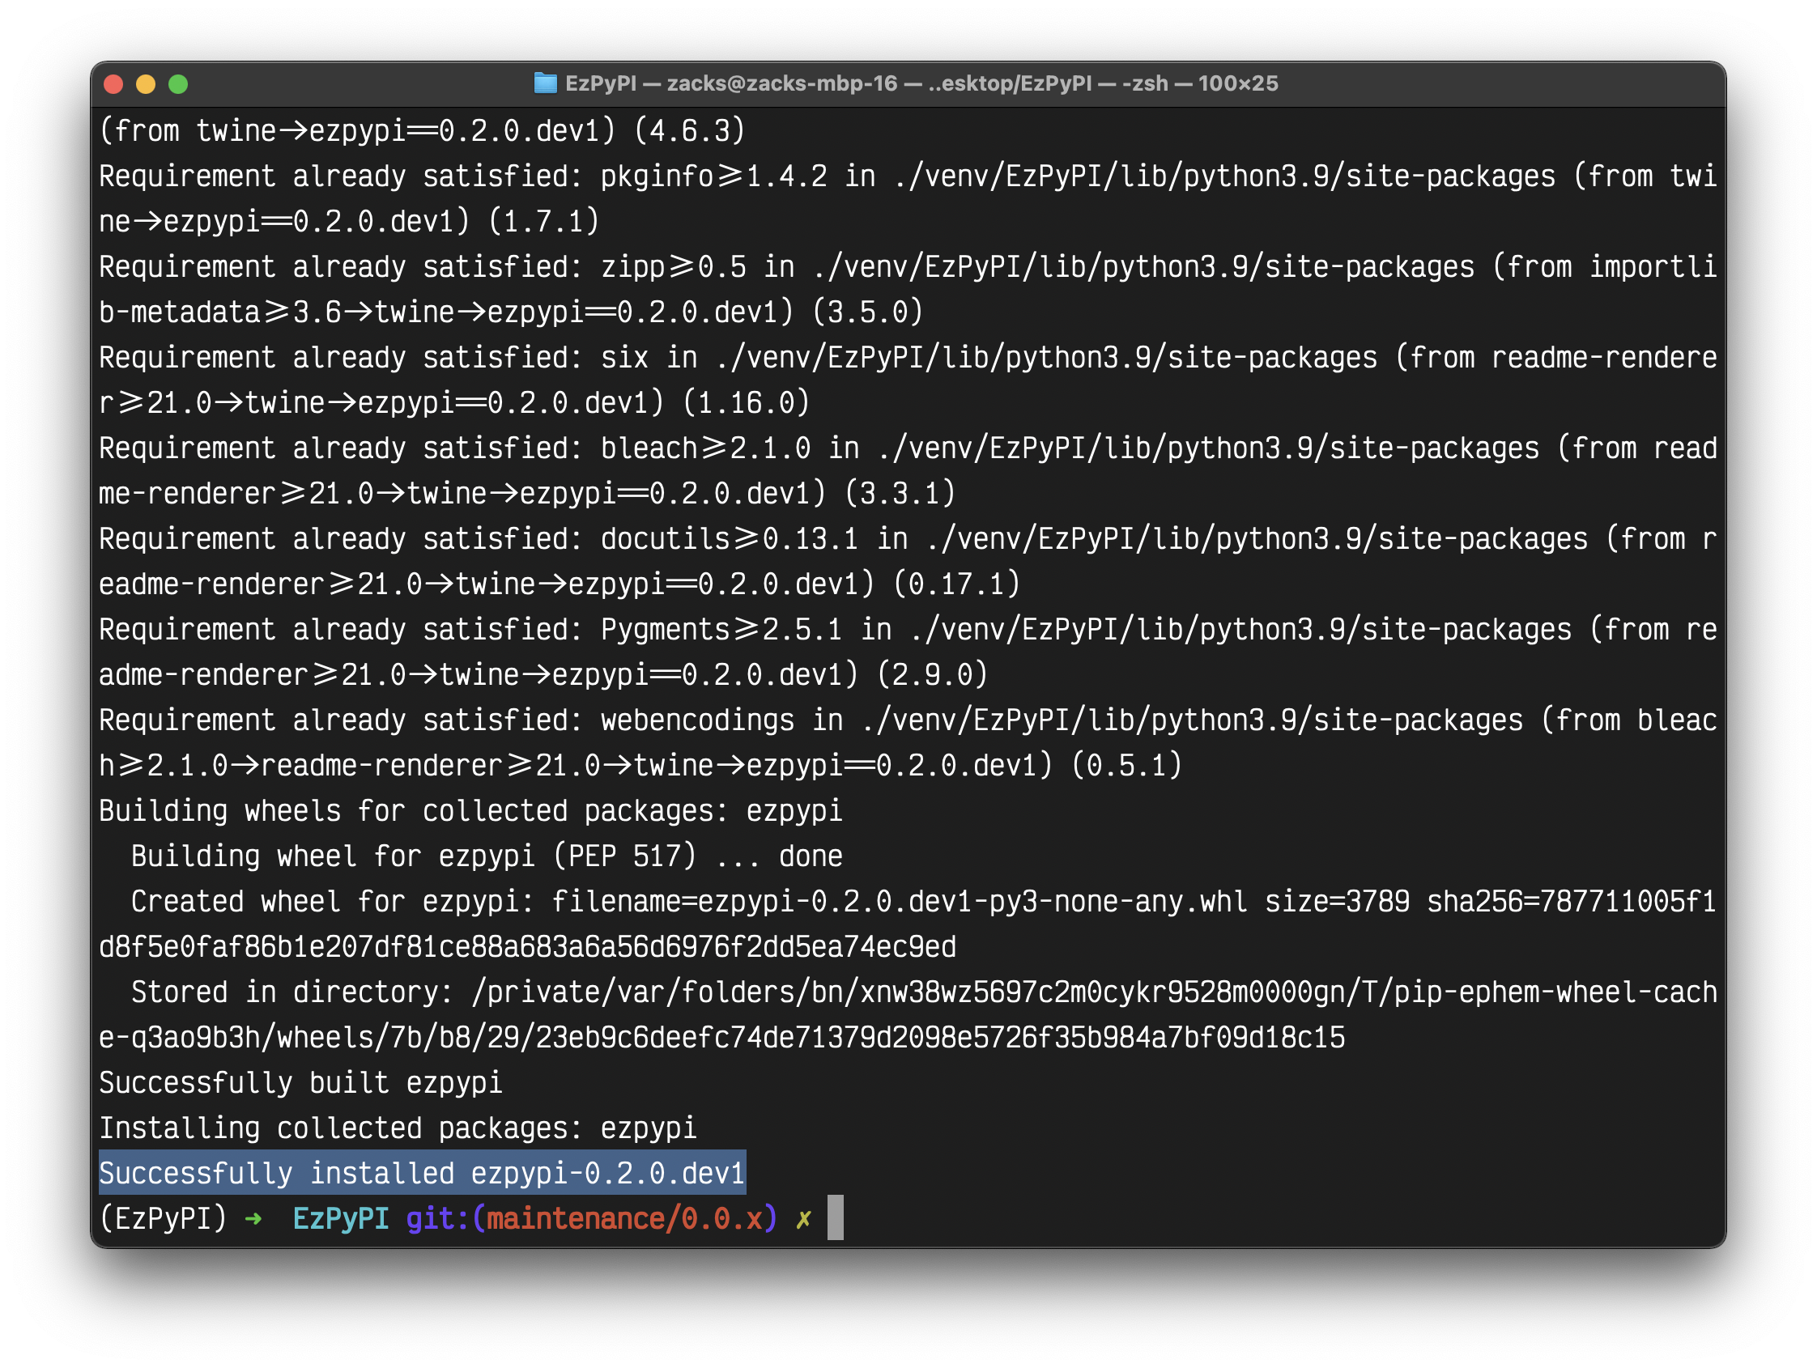Screen dimensions: 1817x1368
Task: Close the terminal window with red button
Action: (x=113, y=84)
